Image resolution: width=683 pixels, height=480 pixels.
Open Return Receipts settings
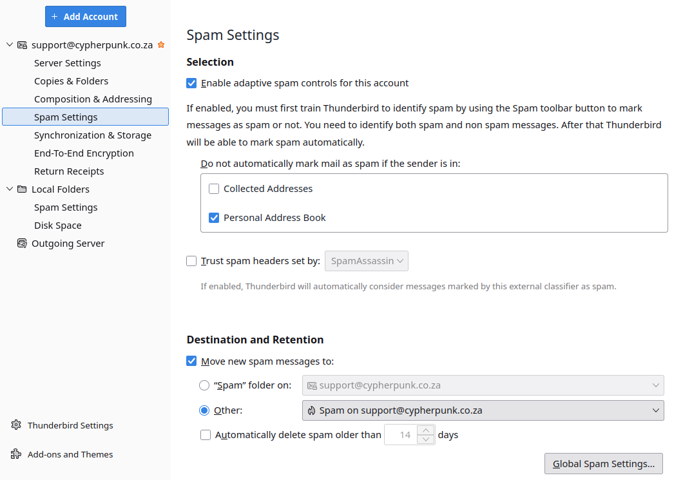point(69,171)
